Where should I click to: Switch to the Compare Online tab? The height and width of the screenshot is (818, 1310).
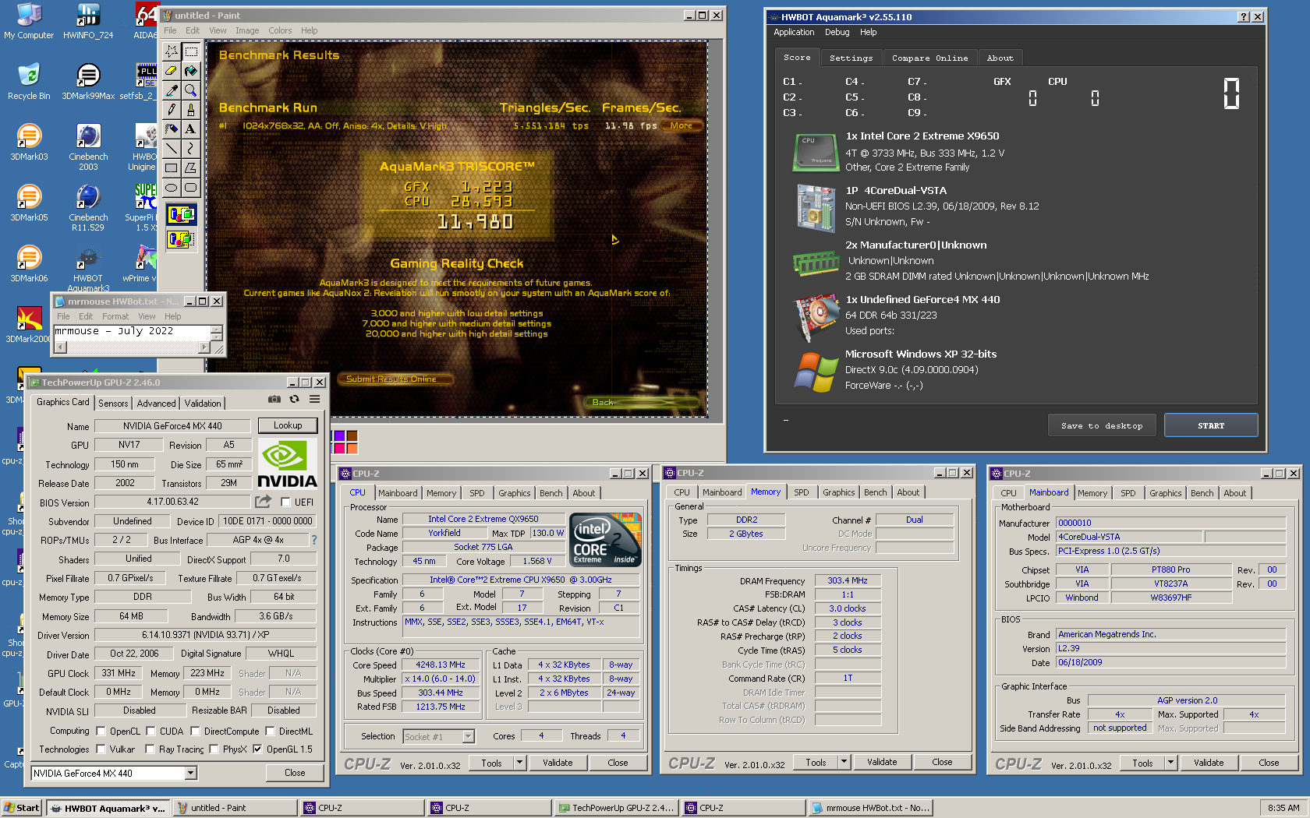point(929,58)
